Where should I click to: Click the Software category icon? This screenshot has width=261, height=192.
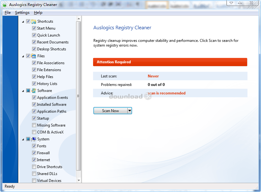click(34, 91)
